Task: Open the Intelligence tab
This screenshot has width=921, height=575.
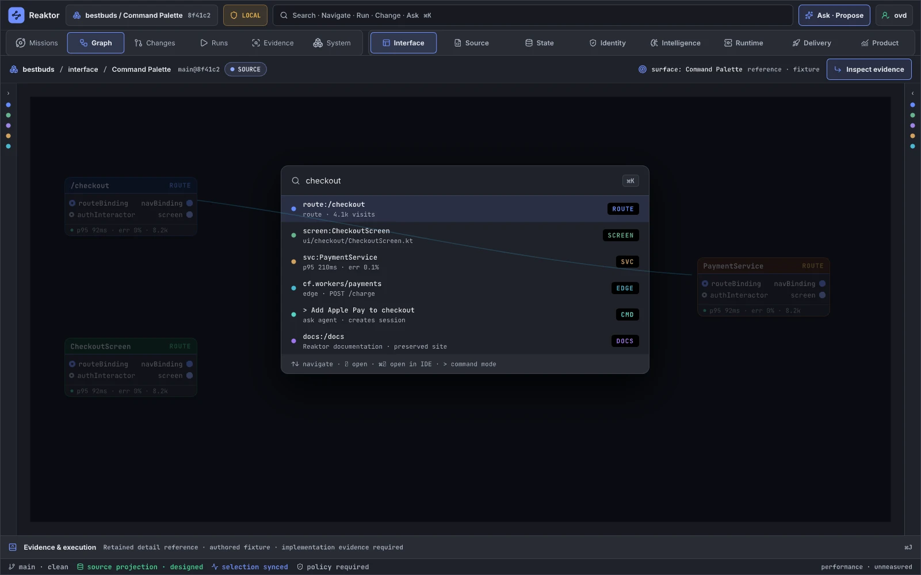Action: click(675, 43)
